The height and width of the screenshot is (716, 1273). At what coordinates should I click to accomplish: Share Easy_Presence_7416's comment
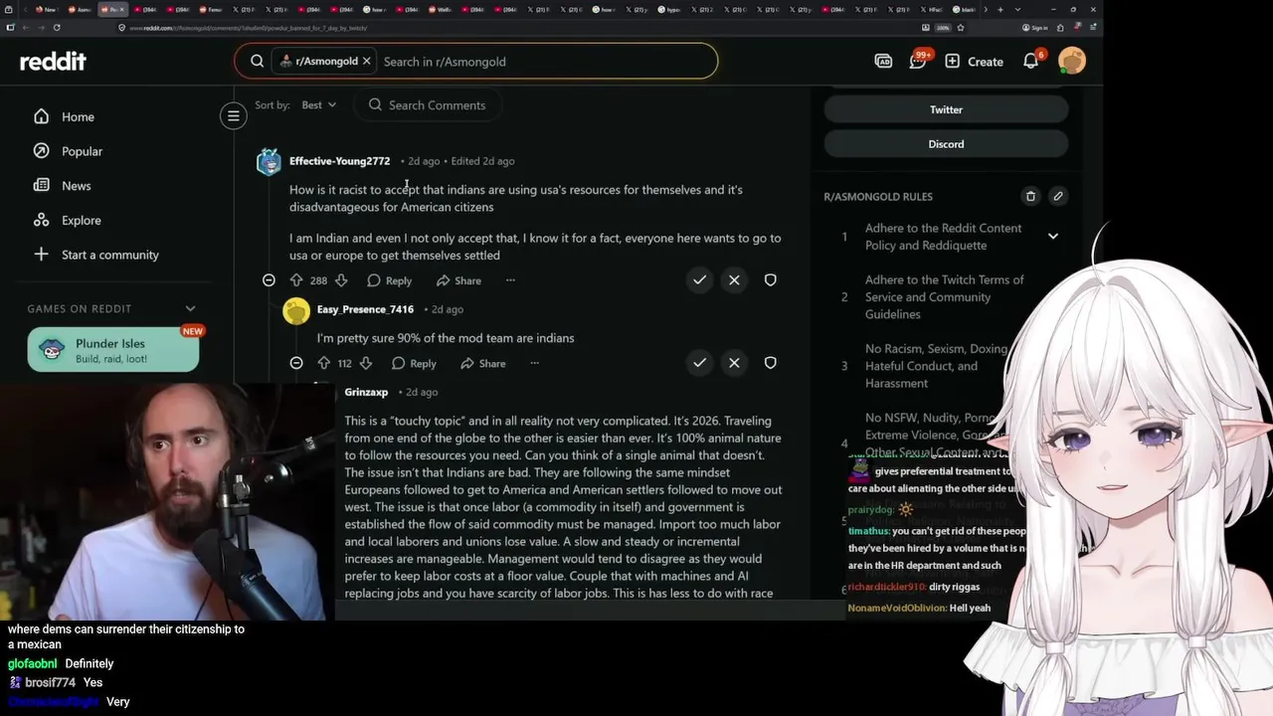click(483, 363)
